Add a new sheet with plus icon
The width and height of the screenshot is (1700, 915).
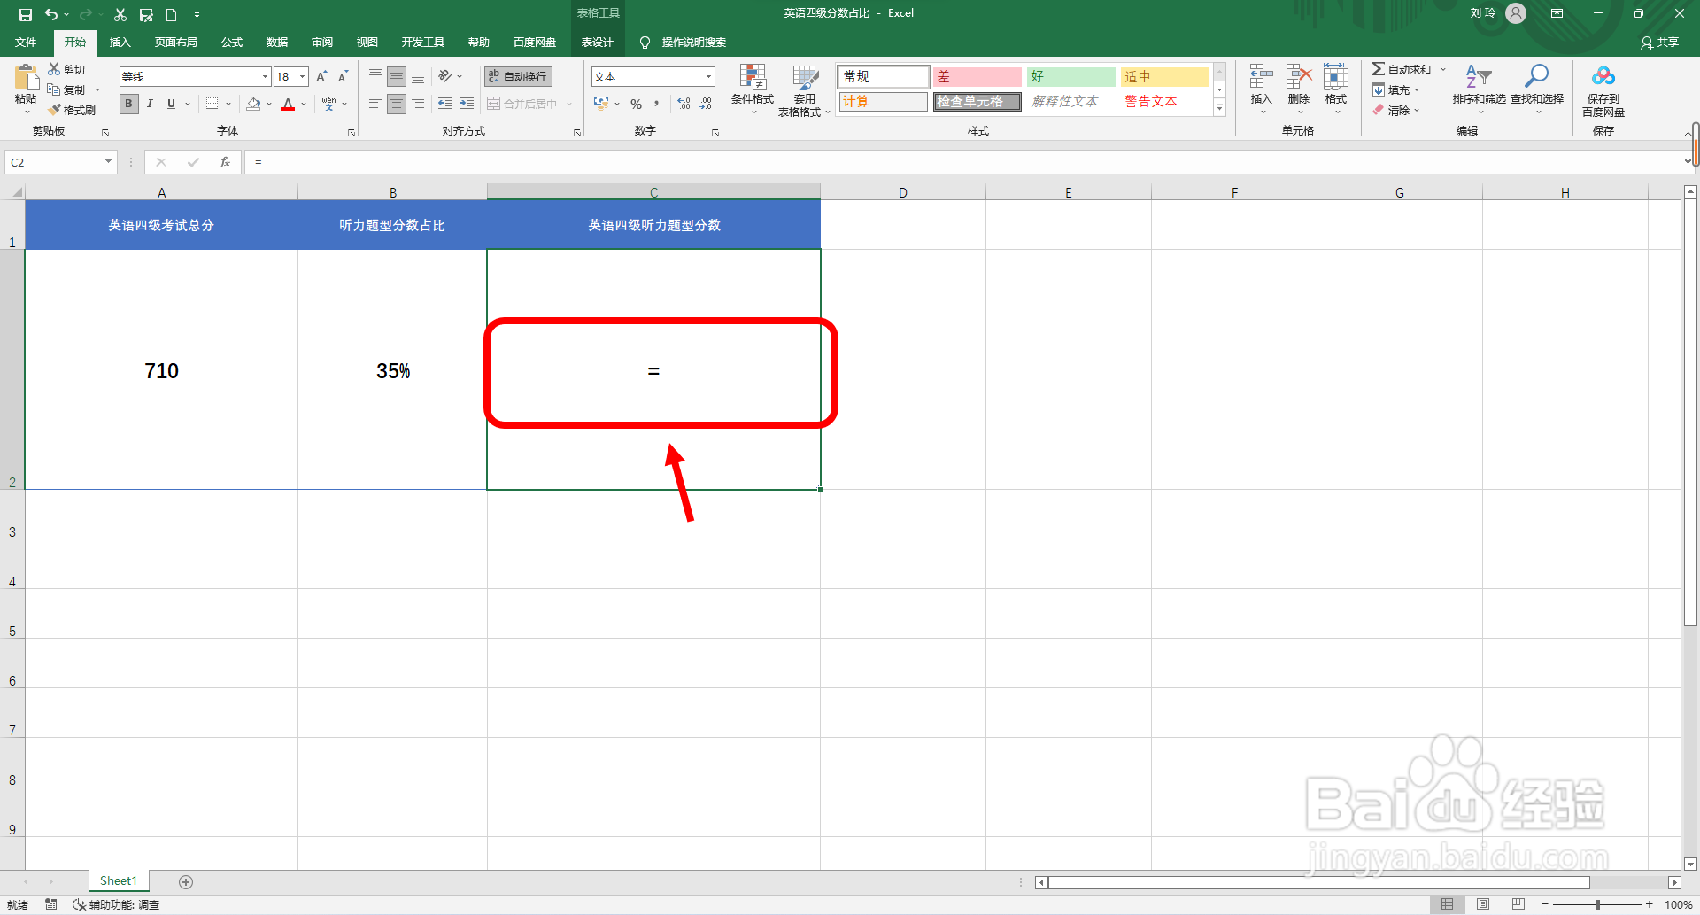coord(186,881)
